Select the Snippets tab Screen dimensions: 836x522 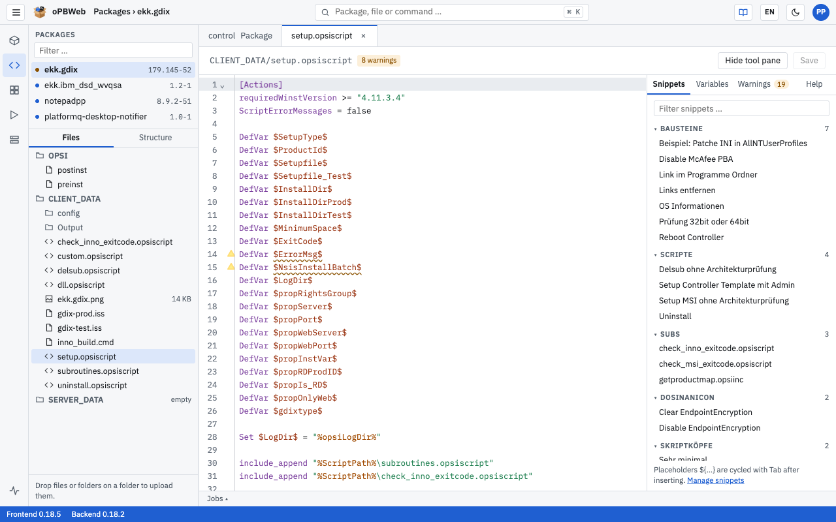[669, 84]
